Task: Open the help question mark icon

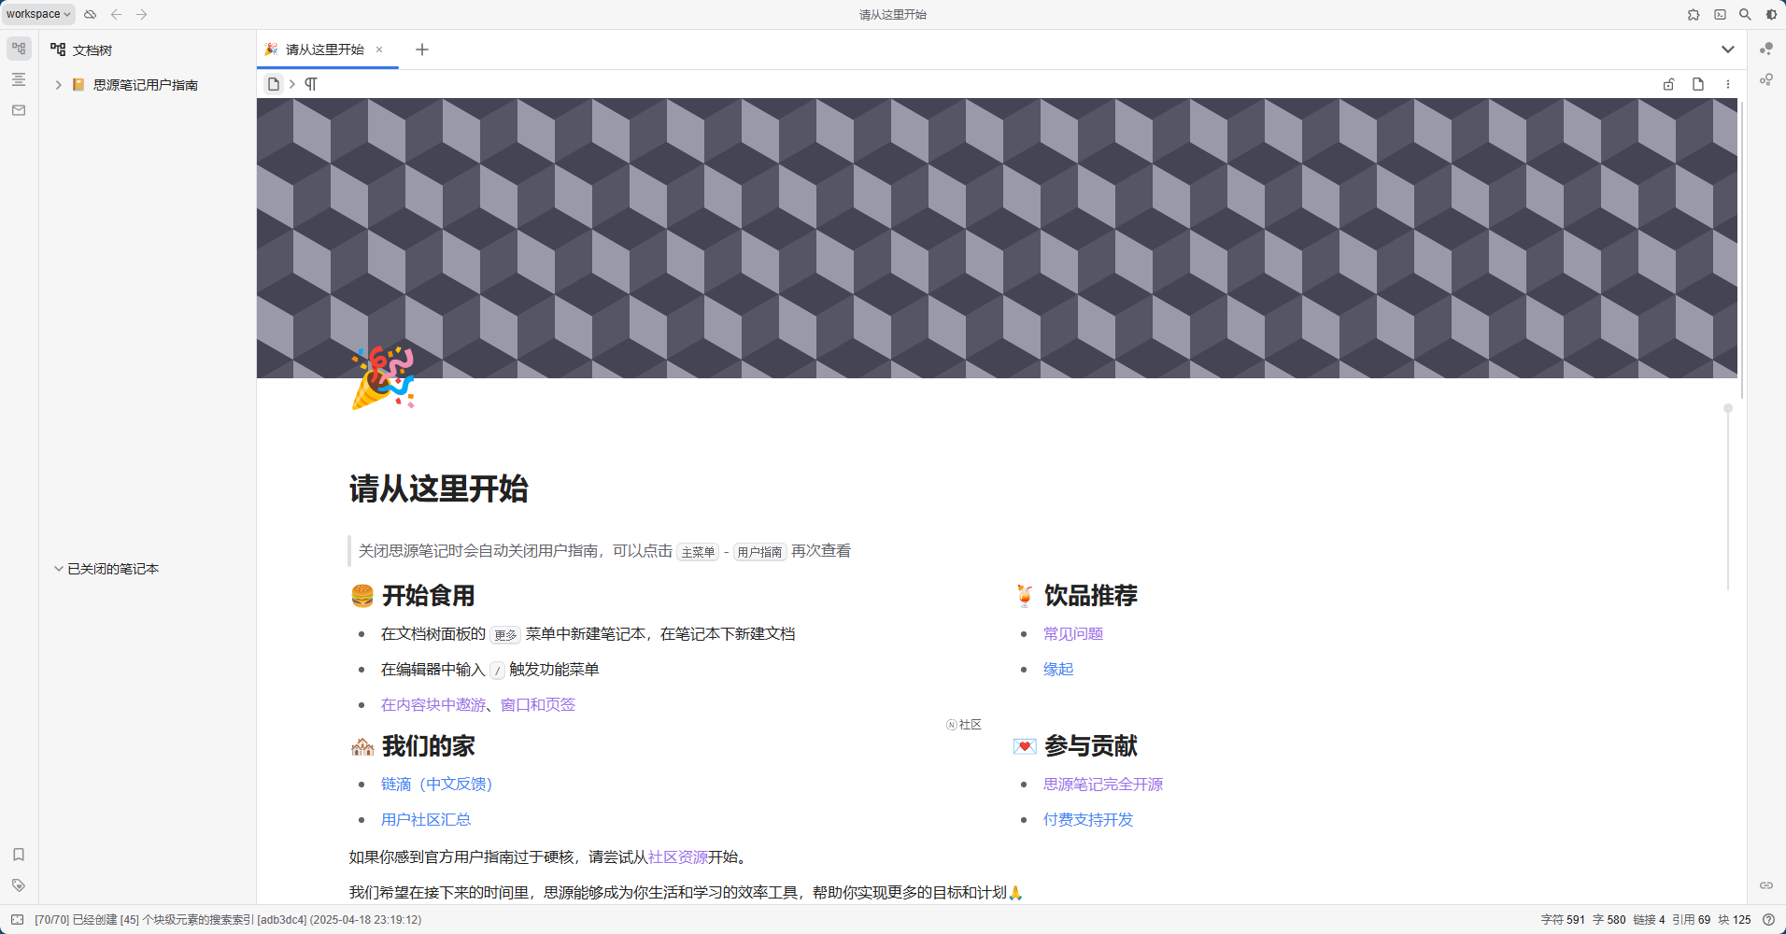Action: point(1768,920)
